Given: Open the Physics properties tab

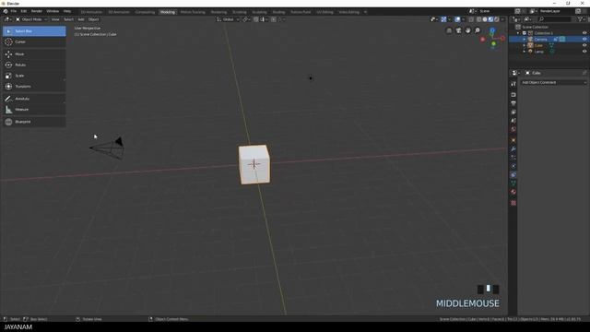Looking at the screenshot, I should pos(513,166).
